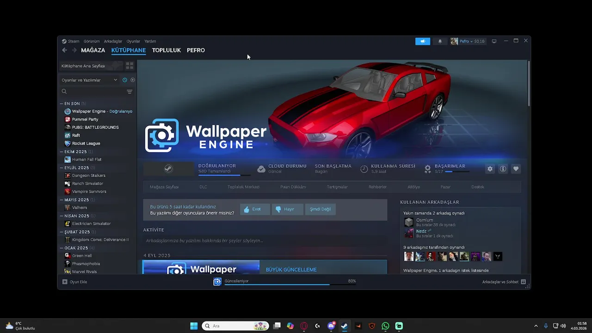Open Opera GX browser from taskbar
This screenshot has width=592, height=333.
pyautogui.click(x=304, y=326)
